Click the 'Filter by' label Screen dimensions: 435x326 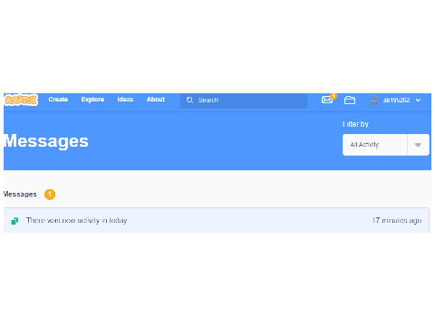tap(355, 124)
